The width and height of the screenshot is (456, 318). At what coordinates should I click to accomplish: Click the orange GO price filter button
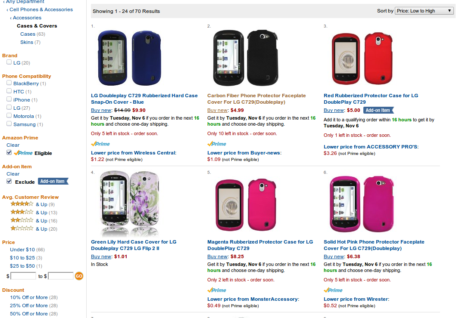(79, 276)
